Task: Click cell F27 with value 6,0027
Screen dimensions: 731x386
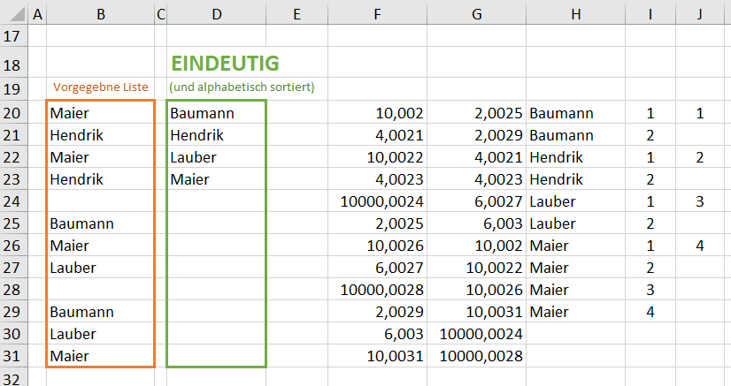Action: pos(378,268)
